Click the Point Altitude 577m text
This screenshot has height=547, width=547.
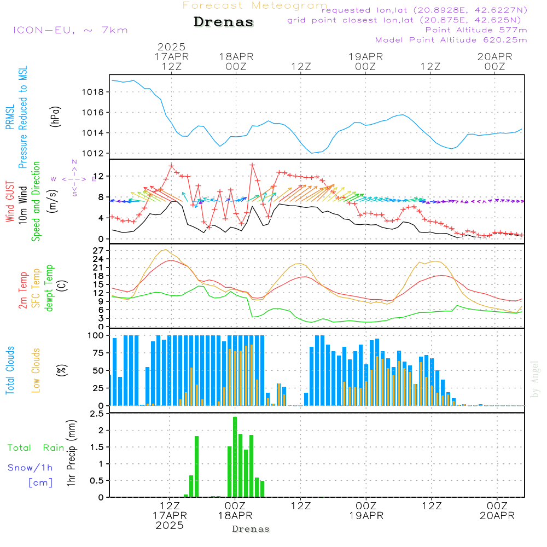click(476, 30)
